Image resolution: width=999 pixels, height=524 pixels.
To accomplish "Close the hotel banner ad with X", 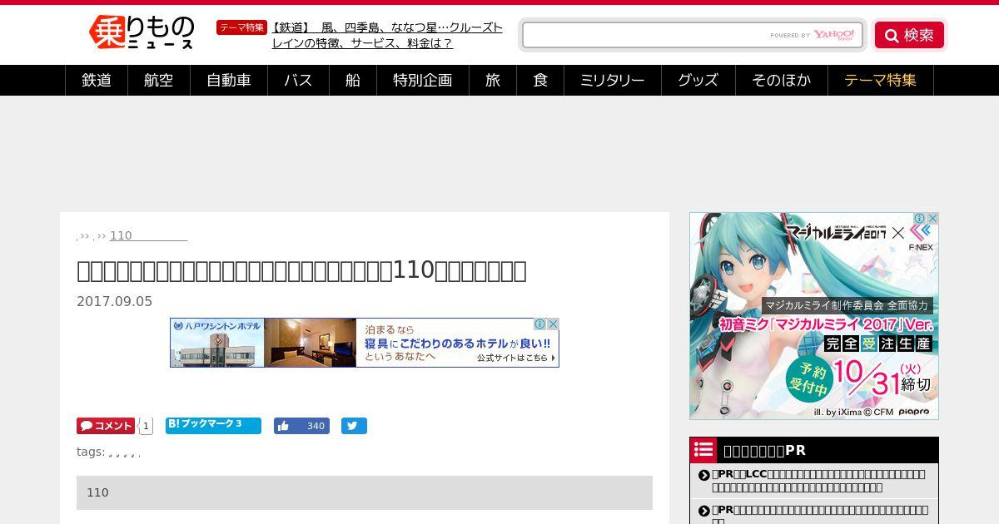I will (x=553, y=324).
